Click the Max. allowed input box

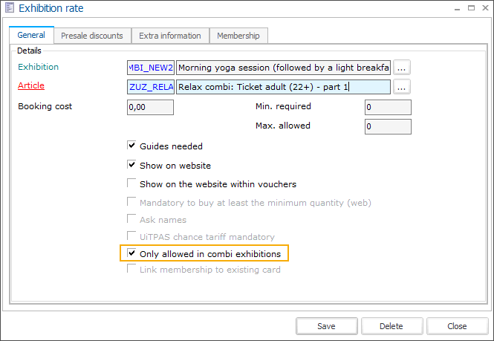pyautogui.click(x=388, y=126)
